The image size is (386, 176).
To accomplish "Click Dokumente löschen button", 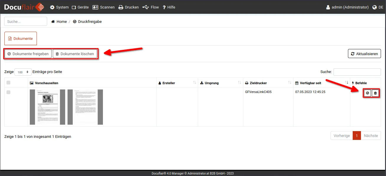I will 75,54.
